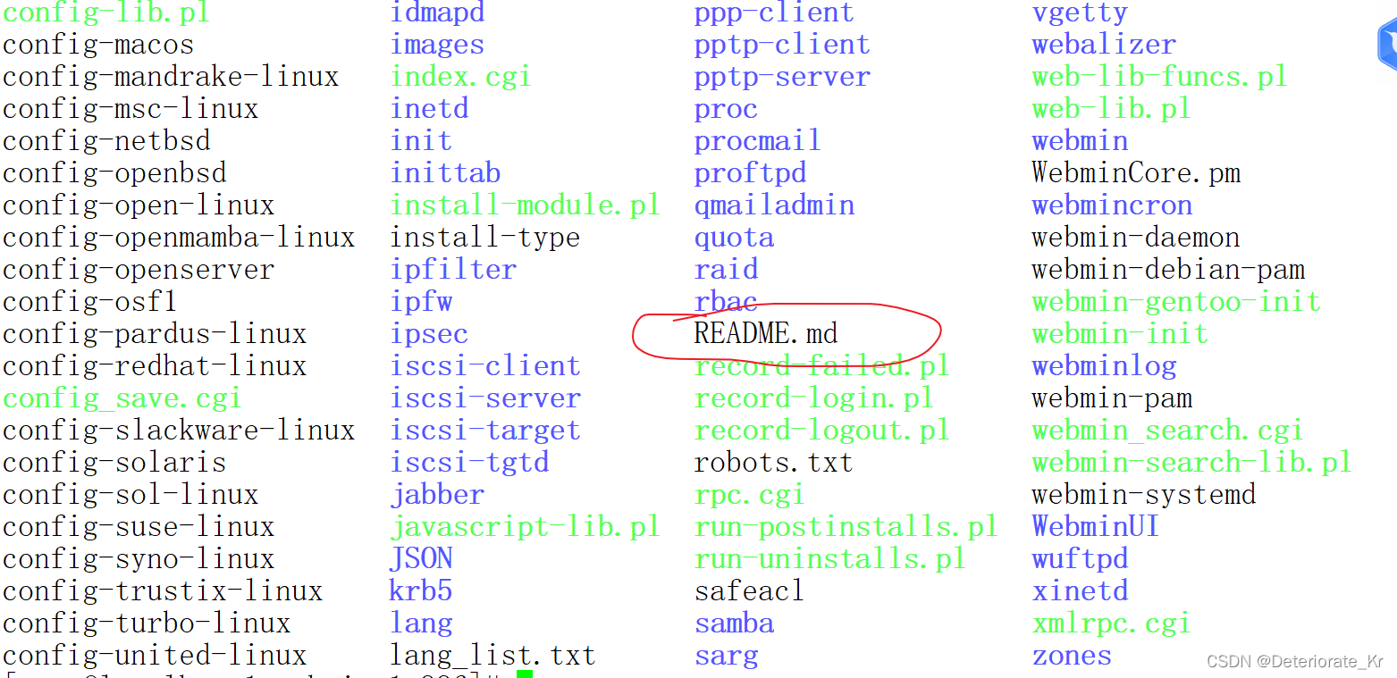1397x678 pixels.
Task: Click the config-open-linux entry
Action: (x=139, y=205)
